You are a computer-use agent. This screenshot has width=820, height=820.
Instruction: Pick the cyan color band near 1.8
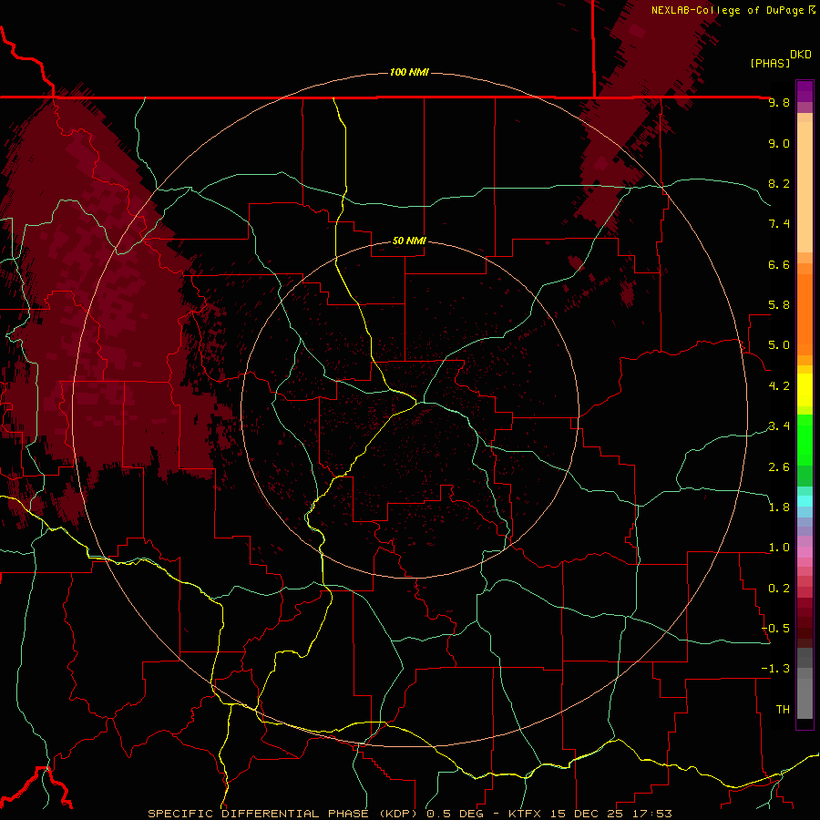805,501
